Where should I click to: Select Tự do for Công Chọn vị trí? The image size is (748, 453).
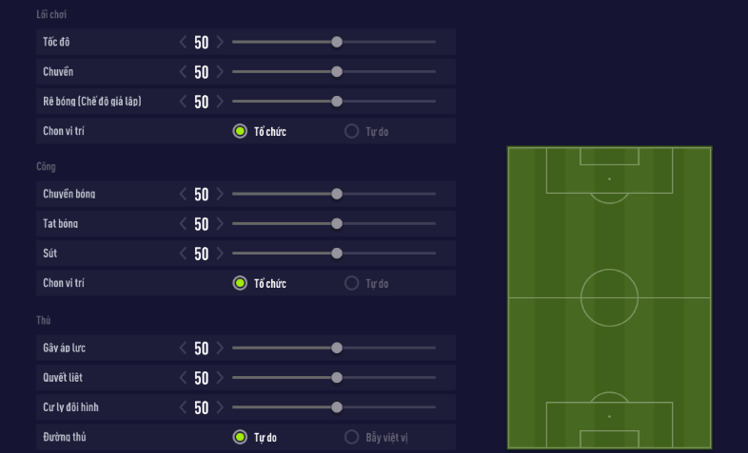[351, 283]
